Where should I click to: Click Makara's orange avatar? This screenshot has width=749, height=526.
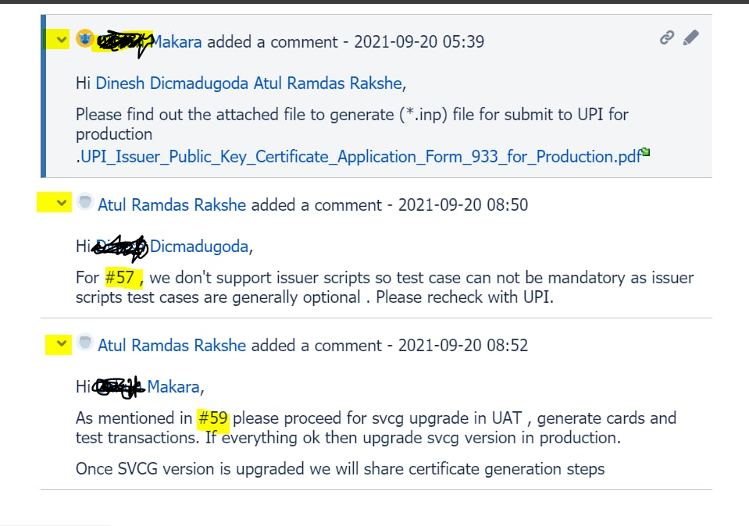click(x=84, y=37)
